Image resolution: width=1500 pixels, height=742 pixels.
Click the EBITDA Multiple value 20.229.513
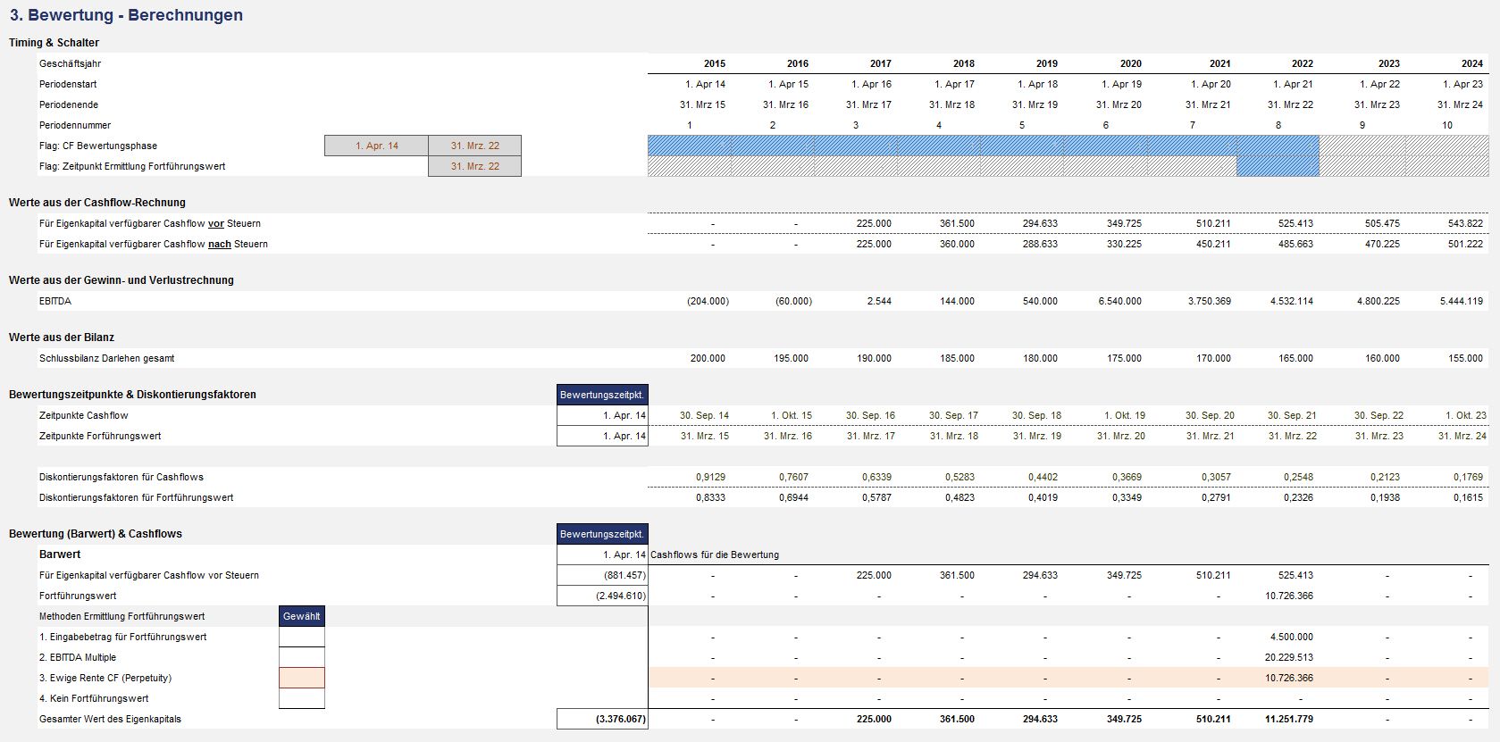[1289, 657]
